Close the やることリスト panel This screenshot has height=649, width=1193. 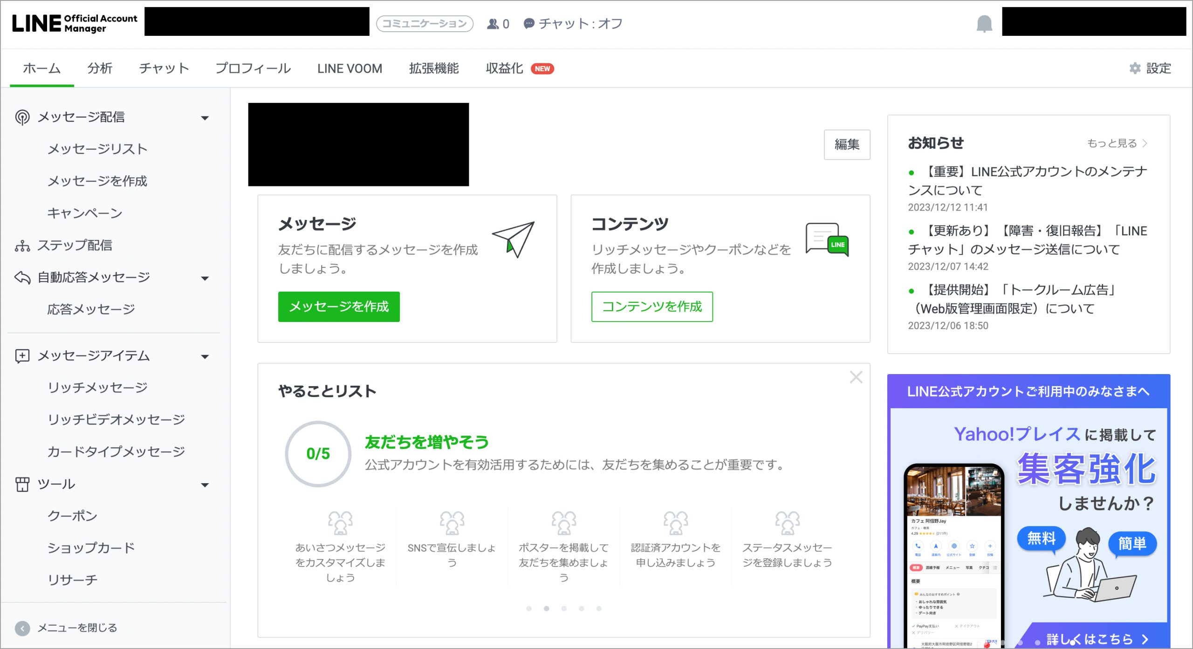coord(856,377)
